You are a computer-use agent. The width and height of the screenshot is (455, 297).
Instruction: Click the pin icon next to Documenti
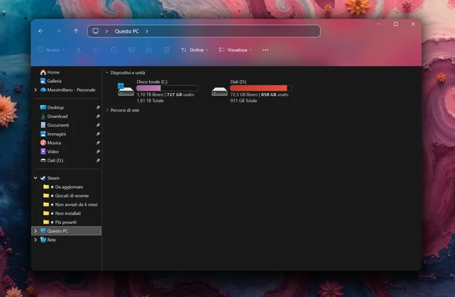point(98,125)
